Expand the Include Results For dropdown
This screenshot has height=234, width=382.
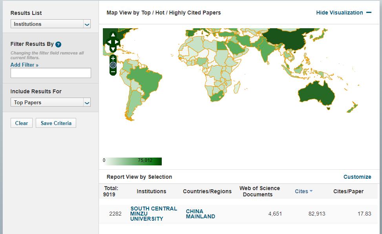click(51, 103)
